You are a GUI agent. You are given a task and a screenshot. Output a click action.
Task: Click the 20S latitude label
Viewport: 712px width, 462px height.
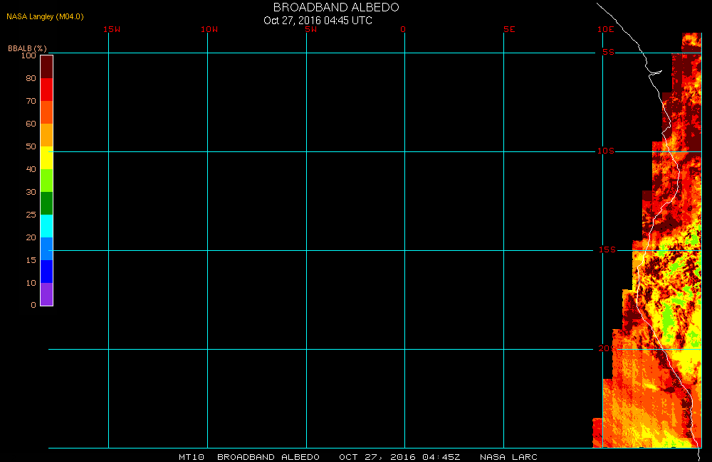(x=607, y=349)
